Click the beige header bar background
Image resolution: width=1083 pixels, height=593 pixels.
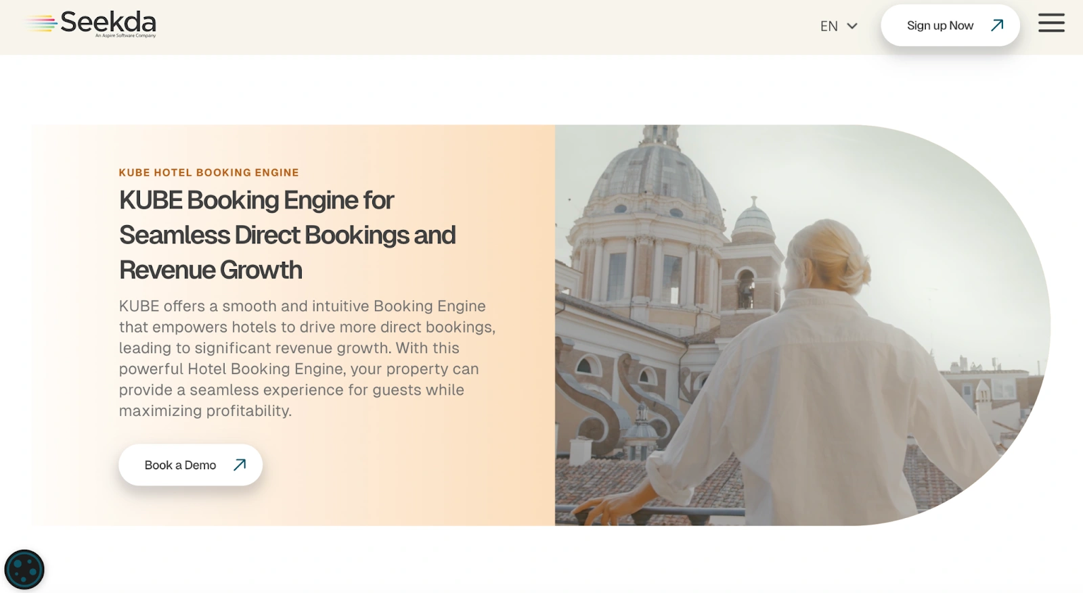tap(474, 27)
